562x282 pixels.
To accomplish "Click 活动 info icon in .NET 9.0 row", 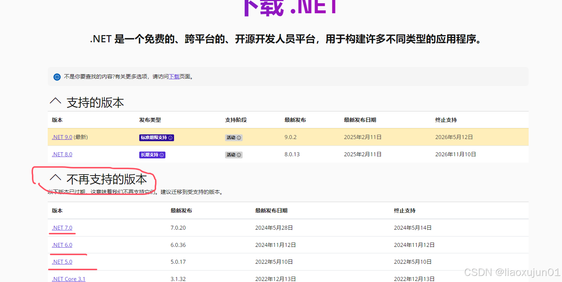I will coord(239,138).
